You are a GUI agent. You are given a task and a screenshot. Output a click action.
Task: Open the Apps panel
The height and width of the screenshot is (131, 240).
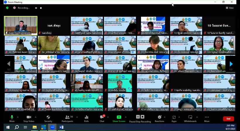[174, 118]
